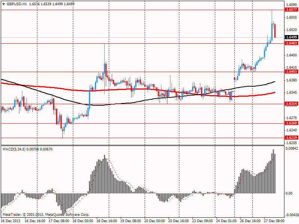
Task: Click the 1.6520 price scale value
Action: coord(292,30)
